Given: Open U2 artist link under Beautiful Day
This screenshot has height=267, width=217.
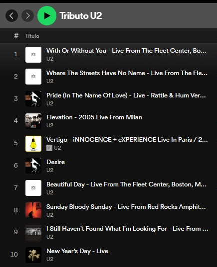Looking at the screenshot, I should (50, 192).
